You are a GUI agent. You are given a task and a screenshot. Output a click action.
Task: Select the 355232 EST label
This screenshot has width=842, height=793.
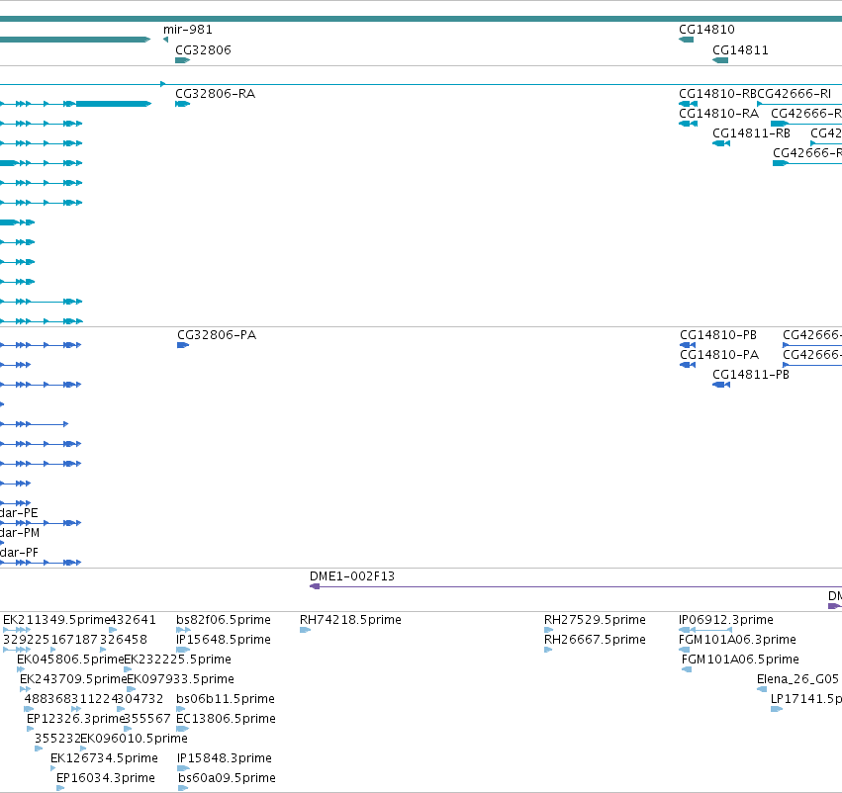click(x=58, y=739)
